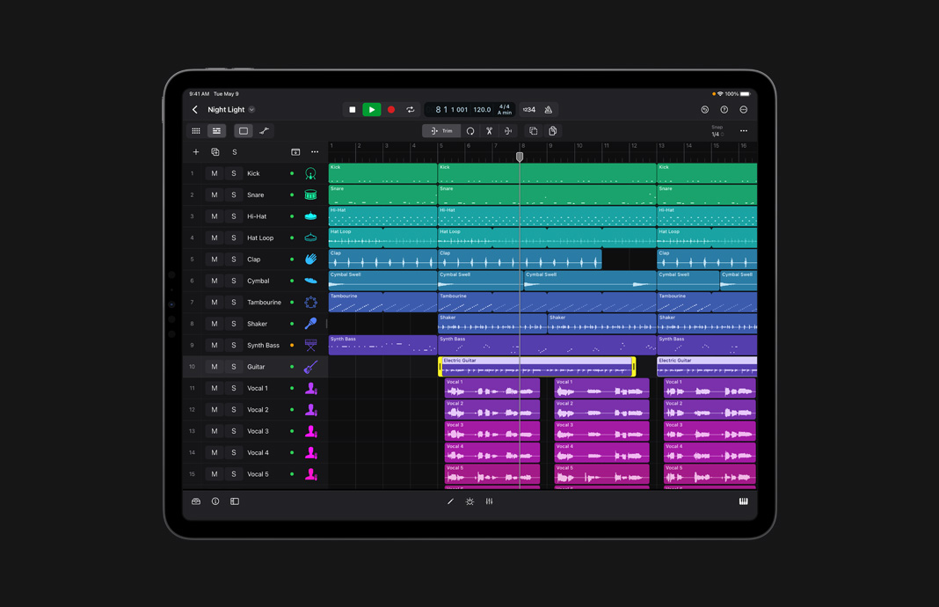Select the Loop tool in the toolbar

click(x=470, y=131)
